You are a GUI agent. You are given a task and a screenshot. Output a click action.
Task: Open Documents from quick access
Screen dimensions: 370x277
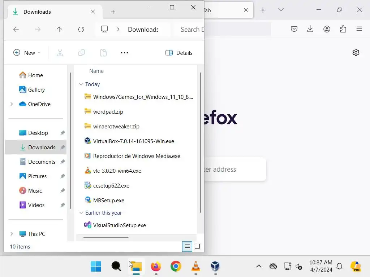[x=37, y=162]
